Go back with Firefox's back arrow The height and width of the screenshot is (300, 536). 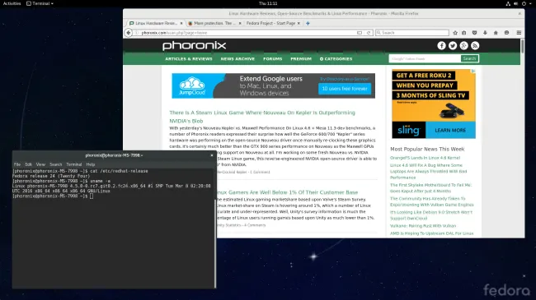click(x=128, y=33)
